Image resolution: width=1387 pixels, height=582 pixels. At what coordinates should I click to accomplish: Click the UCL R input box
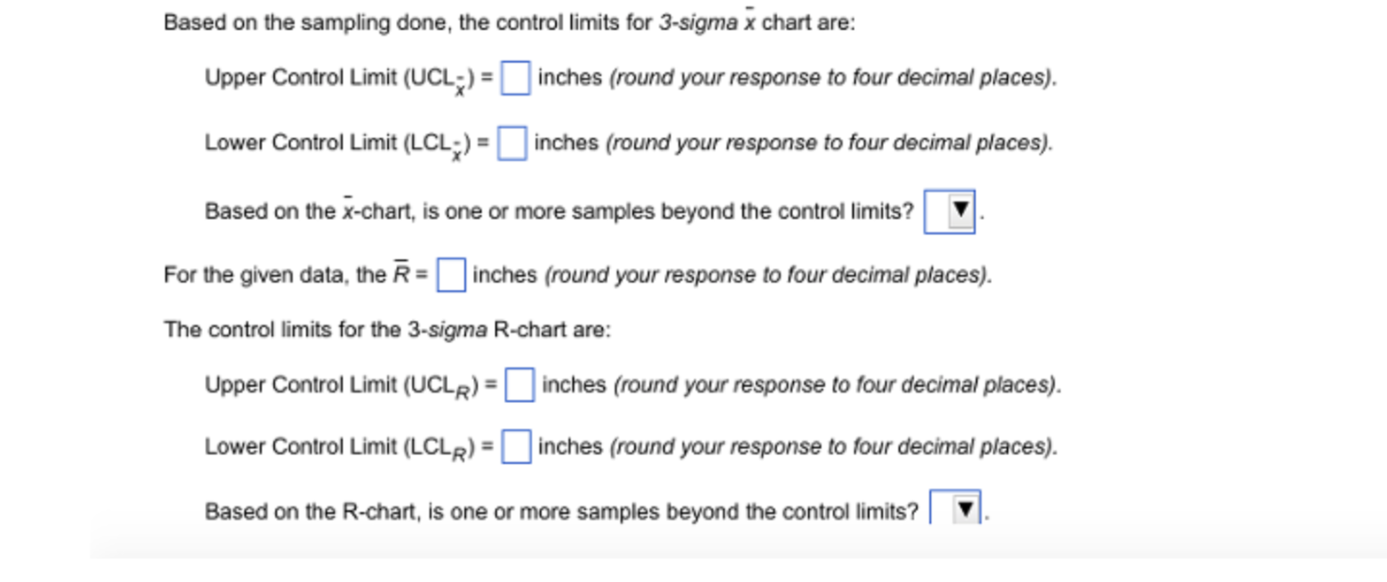[520, 386]
